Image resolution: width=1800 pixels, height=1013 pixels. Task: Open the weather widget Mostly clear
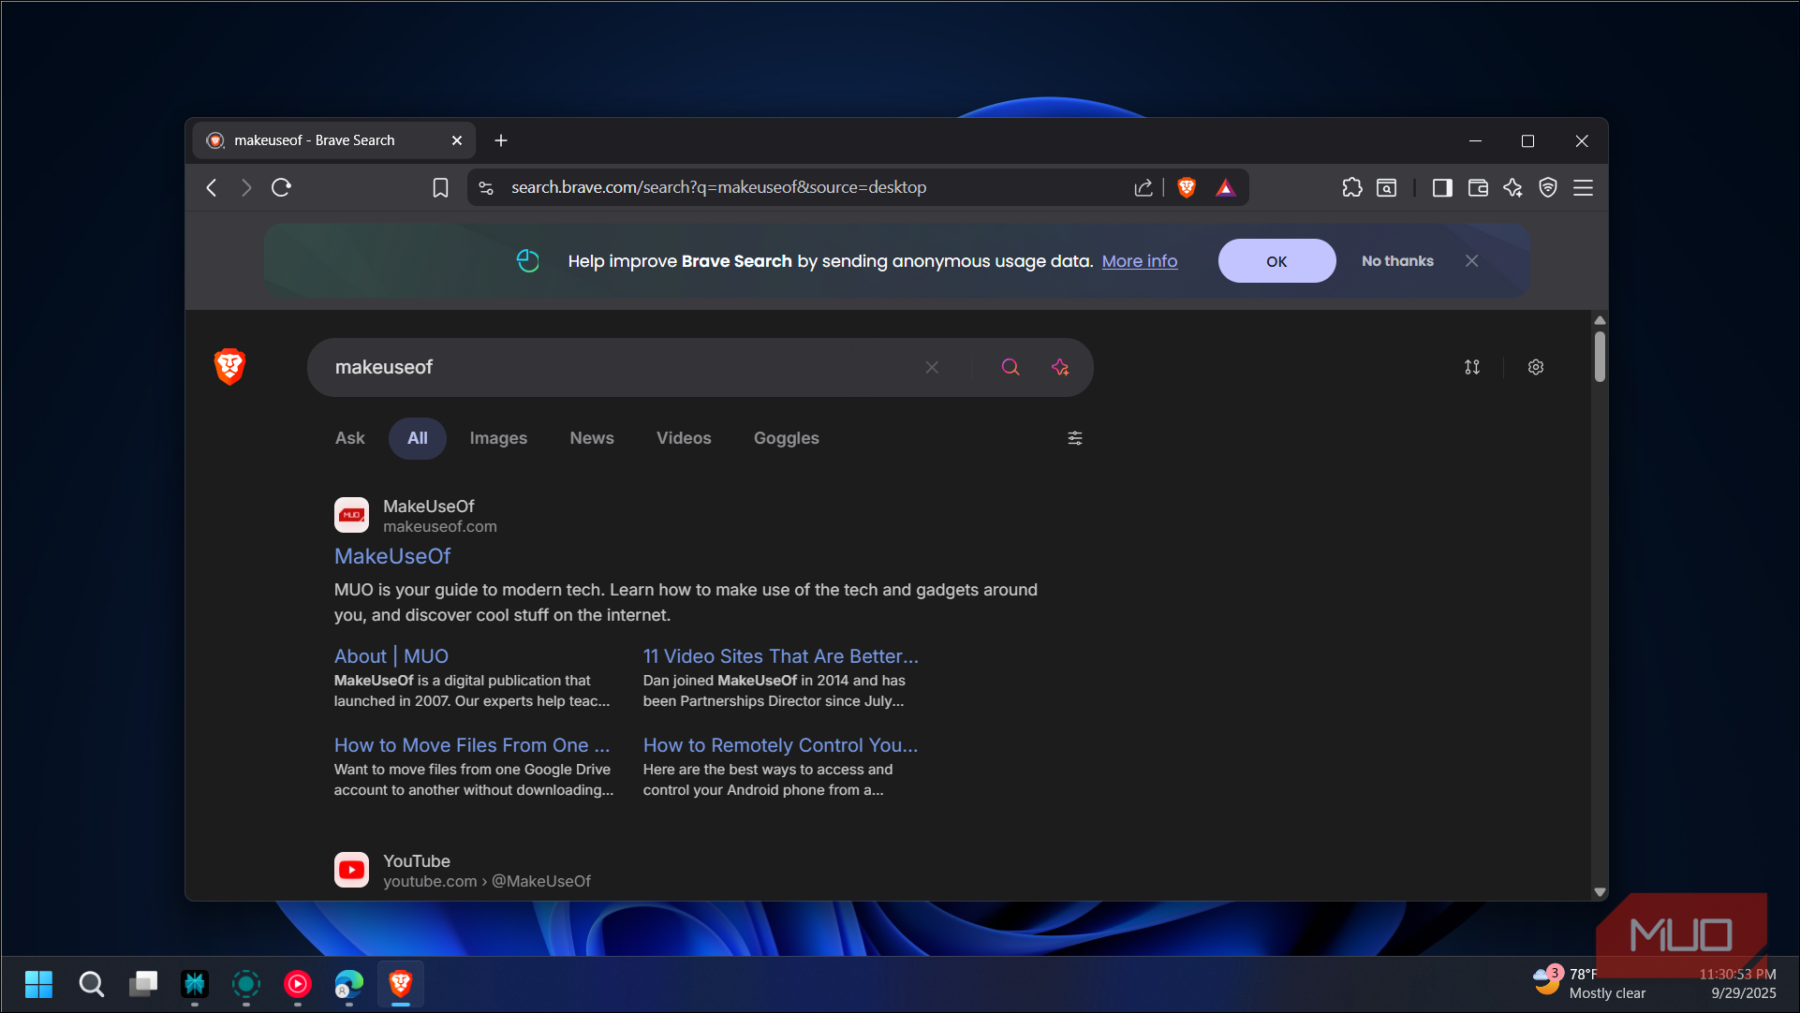(1589, 983)
